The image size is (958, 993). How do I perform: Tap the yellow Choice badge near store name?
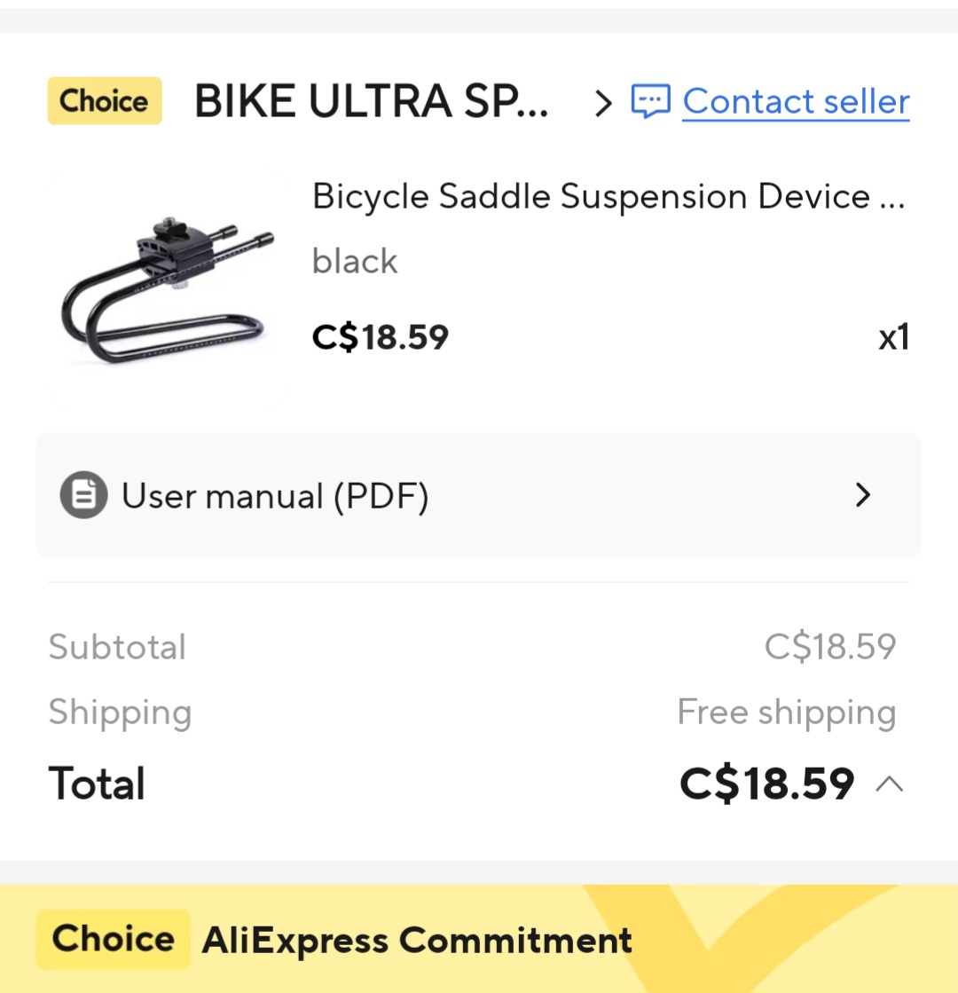point(105,100)
